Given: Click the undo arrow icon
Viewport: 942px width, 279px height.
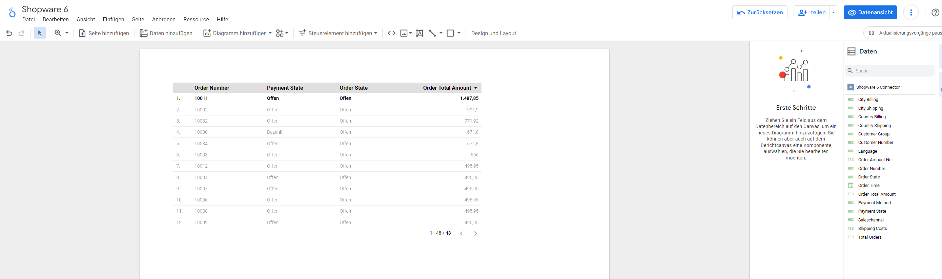Looking at the screenshot, I should 9,33.
